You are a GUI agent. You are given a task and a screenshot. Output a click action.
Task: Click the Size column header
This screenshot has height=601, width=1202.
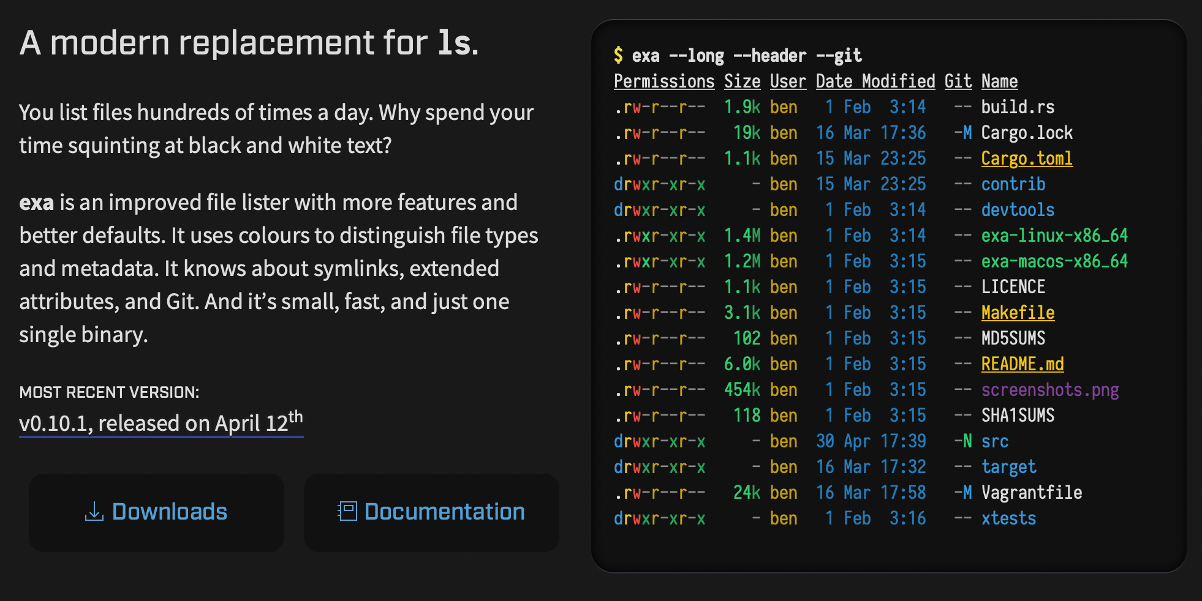click(742, 81)
